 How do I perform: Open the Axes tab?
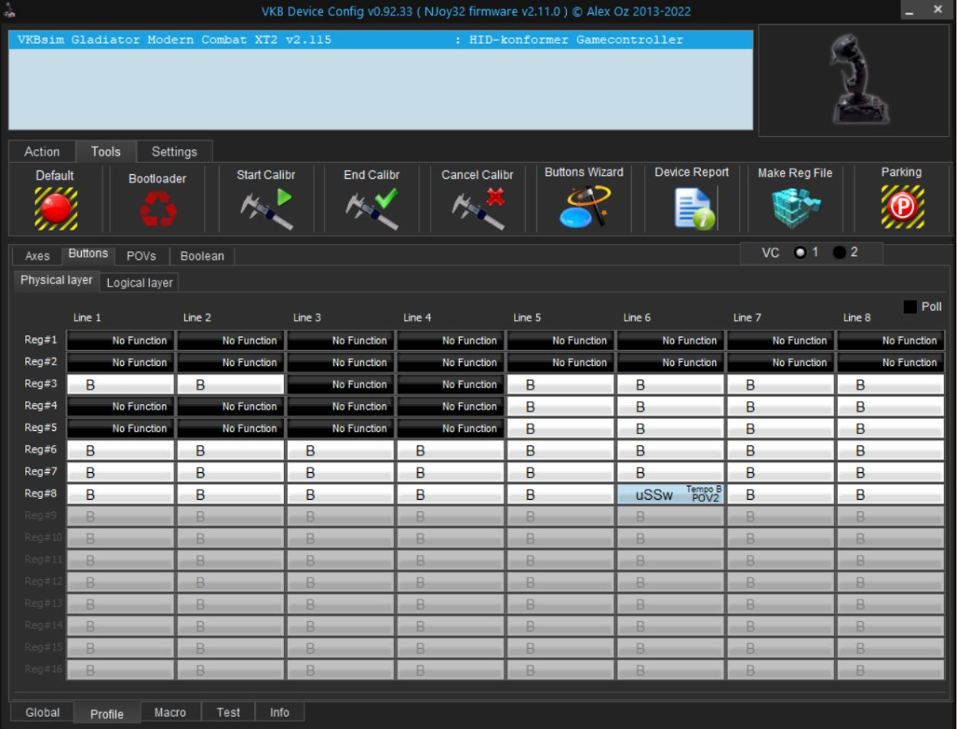tap(37, 256)
